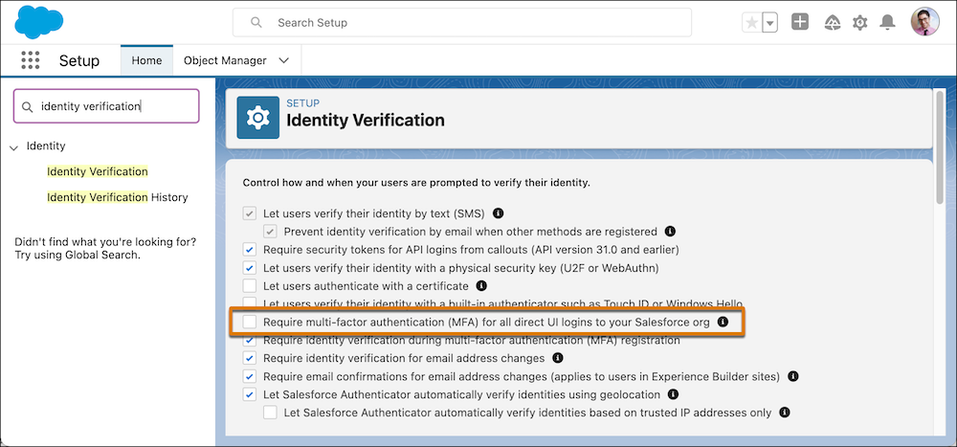
Task: Open the Global Actions plus icon
Action: (x=799, y=23)
